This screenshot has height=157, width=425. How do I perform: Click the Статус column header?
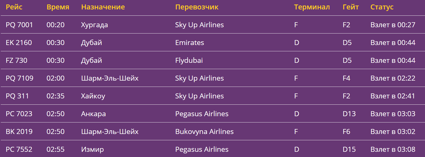382,7
